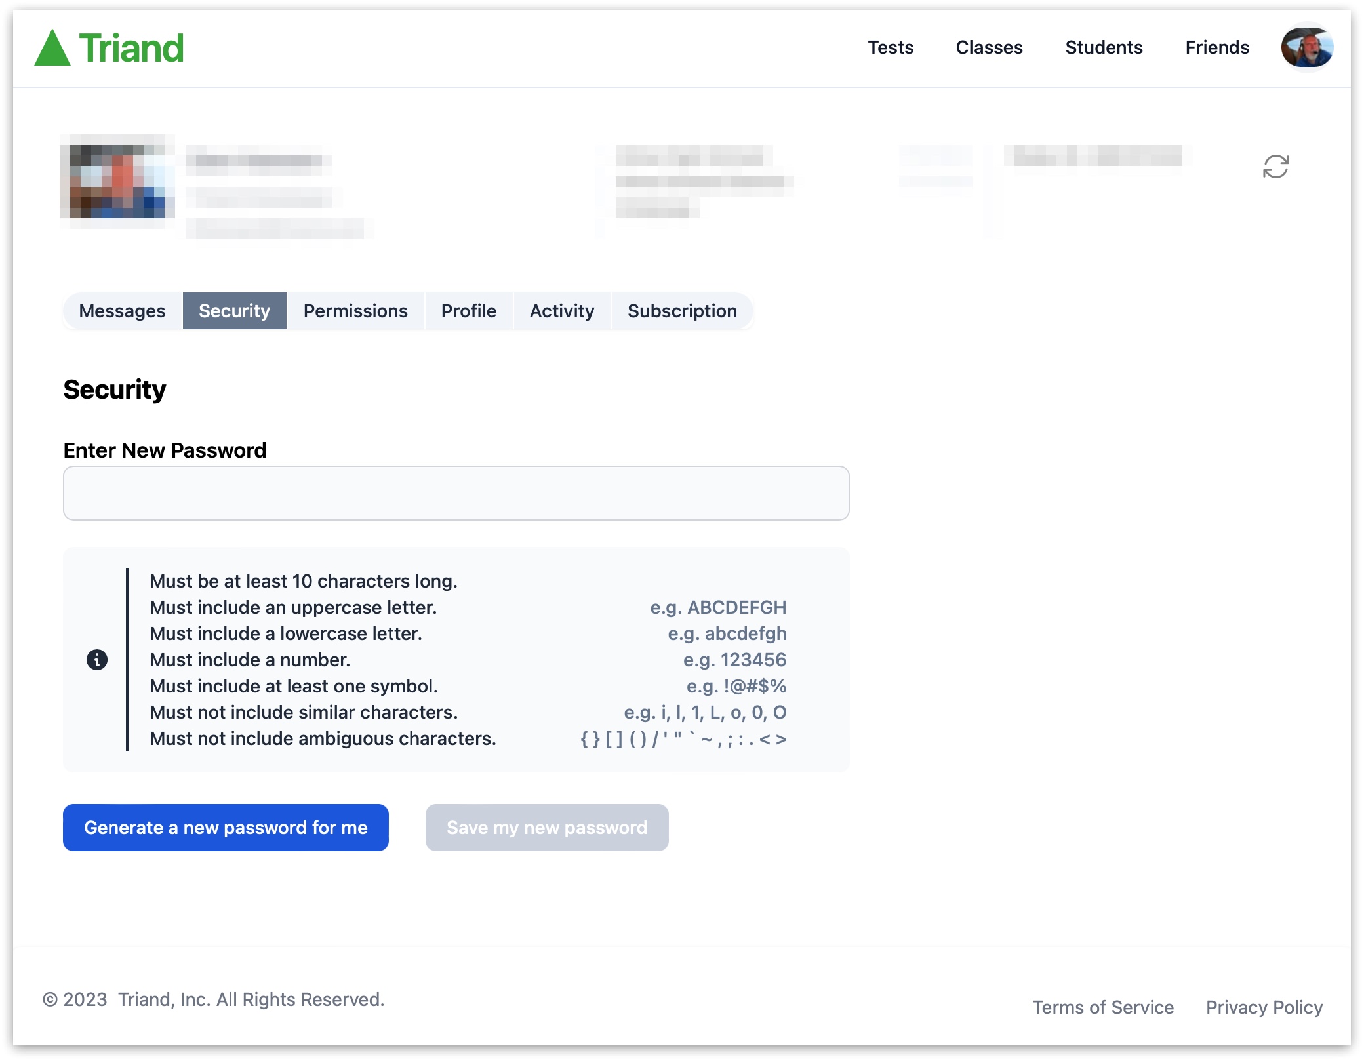
Task: Click the Triand logo icon
Action: pyautogui.click(x=53, y=47)
